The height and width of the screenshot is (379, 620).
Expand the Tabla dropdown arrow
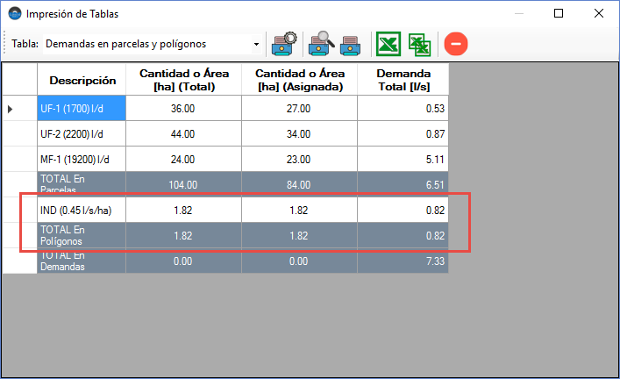(256, 43)
